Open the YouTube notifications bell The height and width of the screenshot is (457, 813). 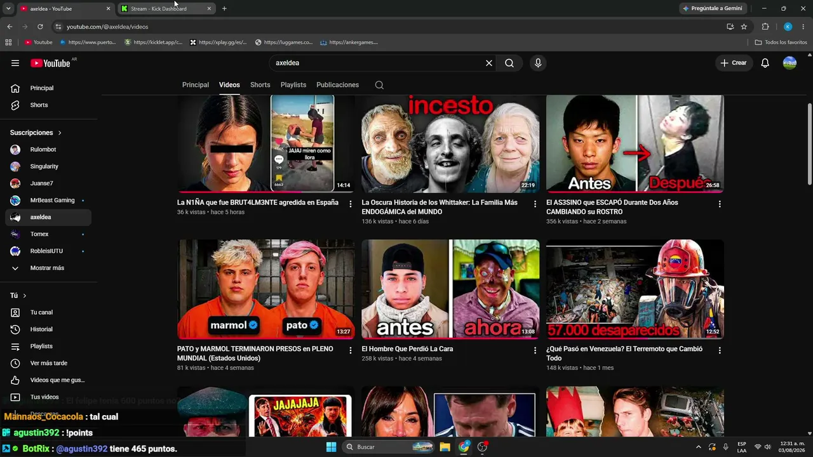point(765,63)
